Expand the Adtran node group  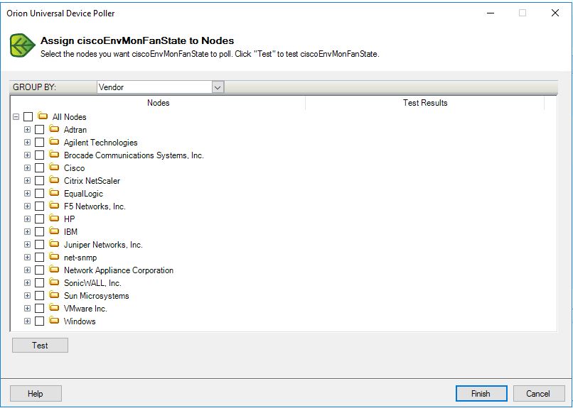pos(27,129)
